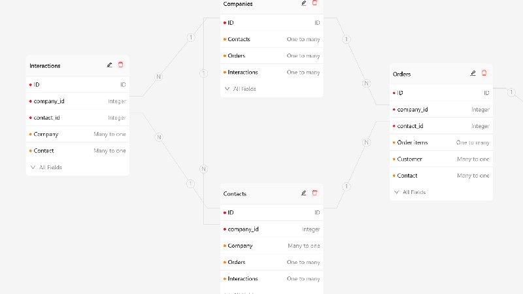Expand All Fields in Interactions table
Viewport: 523px width, 294px height.
[46, 167]
